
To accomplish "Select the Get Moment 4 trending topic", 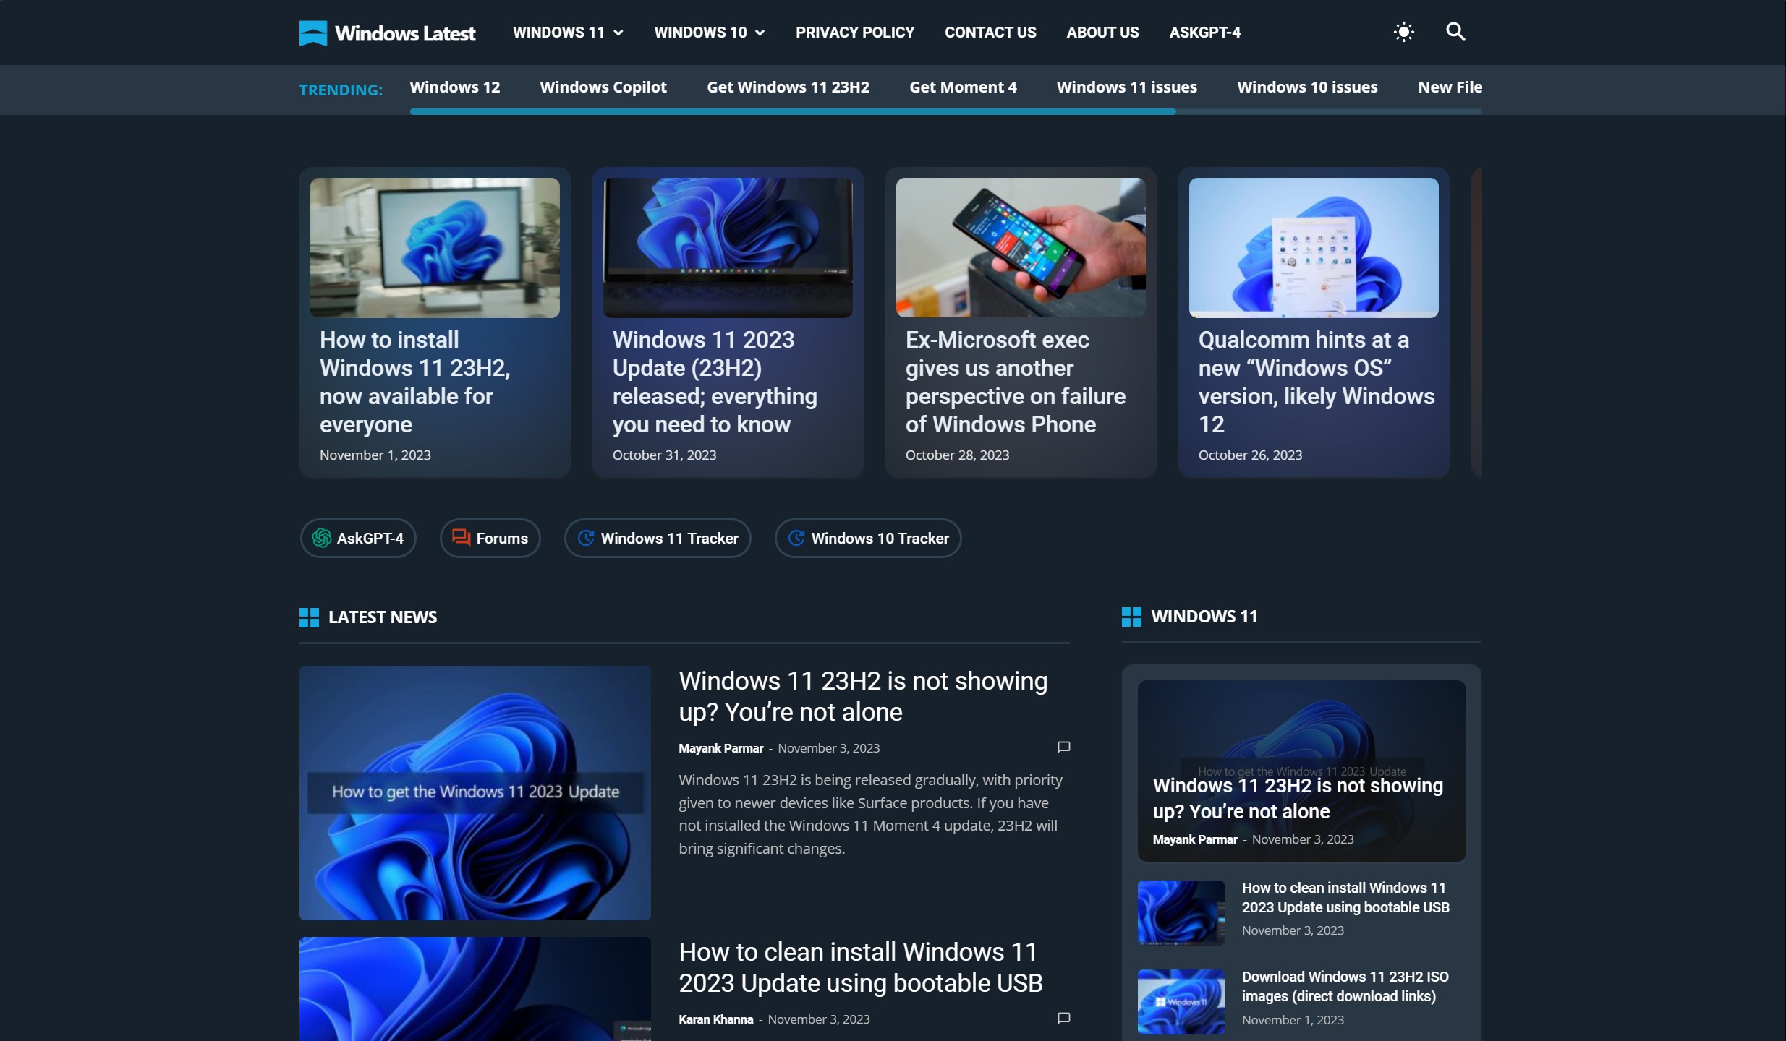I will pyautogui.click(x=963, y=87).
